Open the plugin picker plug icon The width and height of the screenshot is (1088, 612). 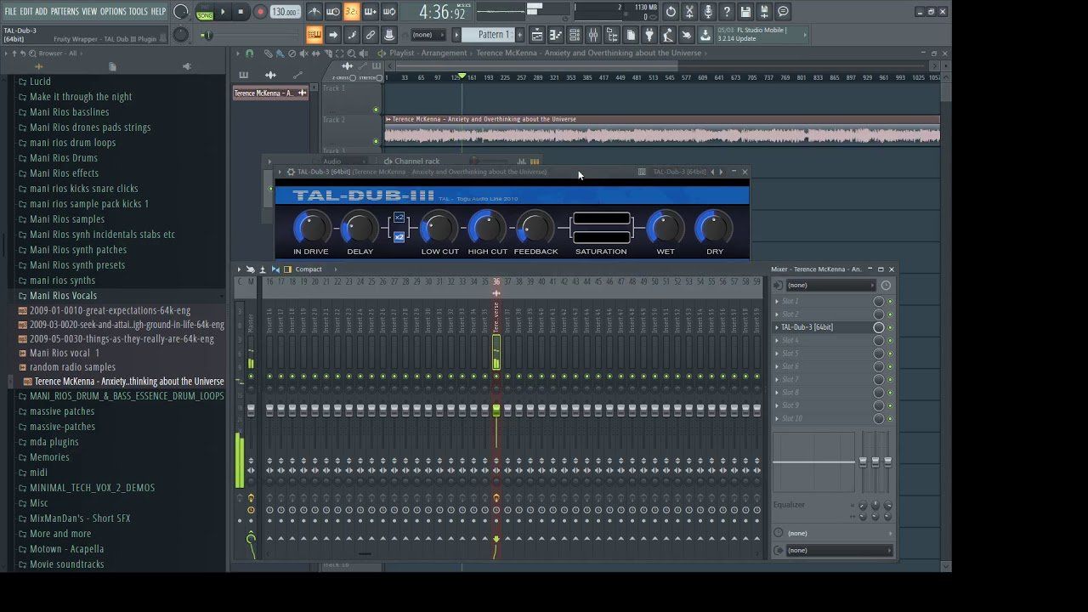(x=650, y=35)
